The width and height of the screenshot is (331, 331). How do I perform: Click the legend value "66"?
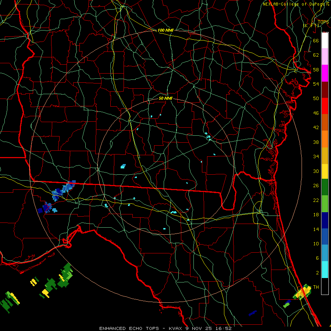coord(316,40)
